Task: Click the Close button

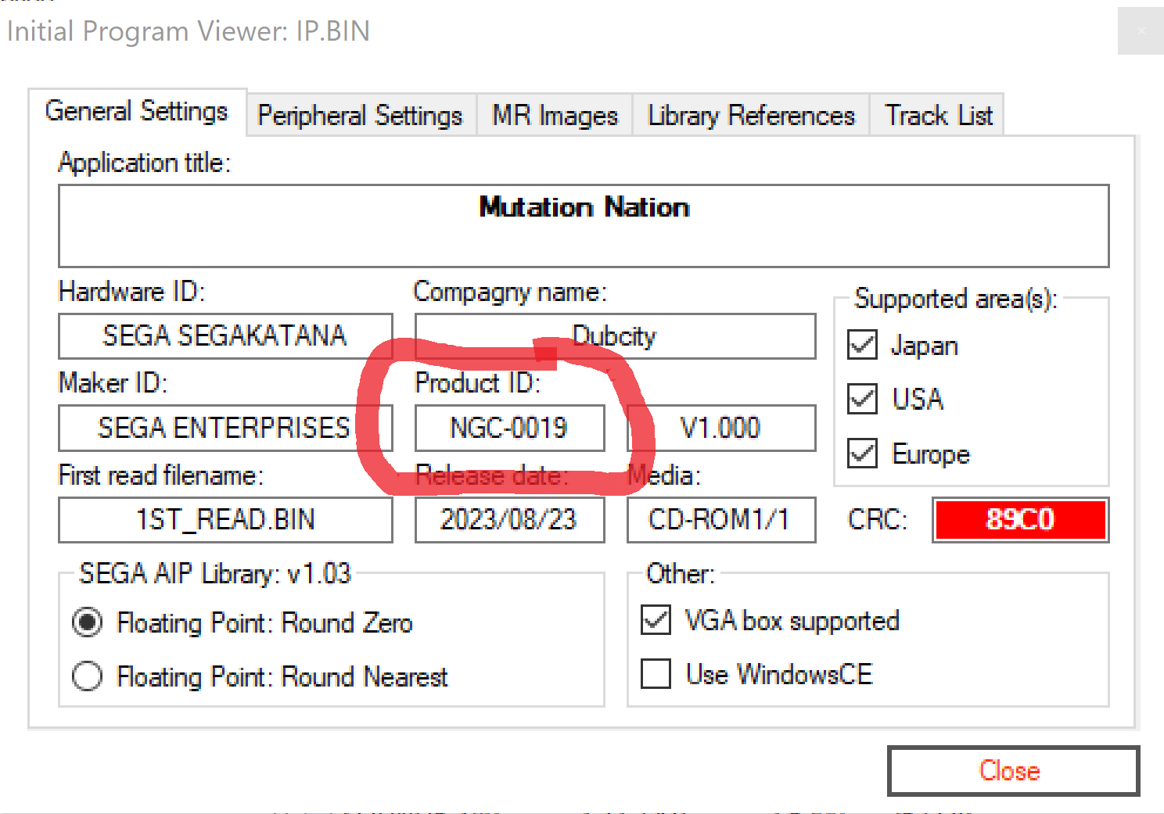Action: pyautogui.click(x=1013, y=771)
